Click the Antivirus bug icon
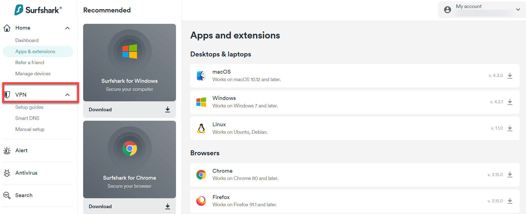This screenshot has height=214, width=526. [x=7, y=173]
